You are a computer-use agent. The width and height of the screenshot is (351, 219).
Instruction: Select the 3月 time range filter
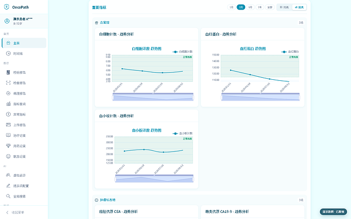coord(241,7)
